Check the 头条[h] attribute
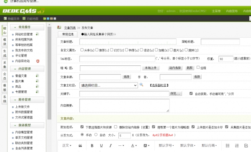Viewport: 251px width, 152px height. [82, 50]
